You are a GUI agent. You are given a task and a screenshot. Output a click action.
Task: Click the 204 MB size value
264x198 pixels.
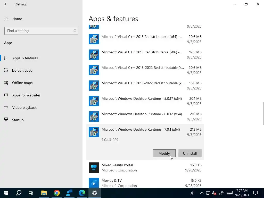tap(195, 98)
